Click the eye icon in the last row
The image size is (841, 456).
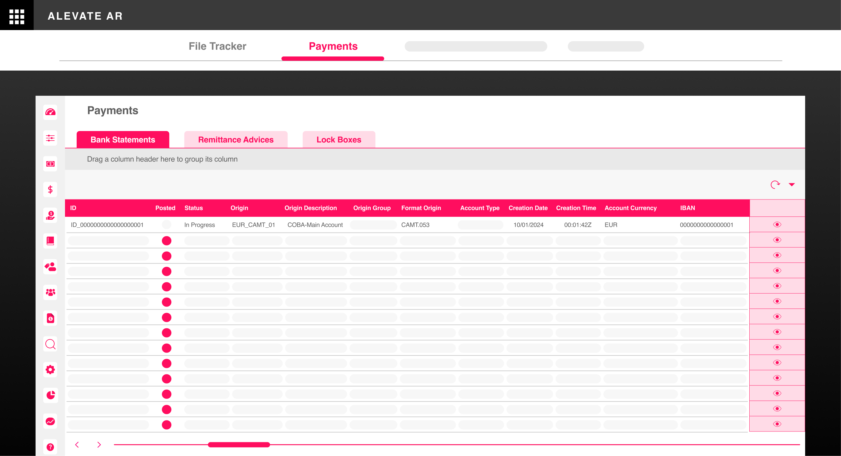(777, 424)
